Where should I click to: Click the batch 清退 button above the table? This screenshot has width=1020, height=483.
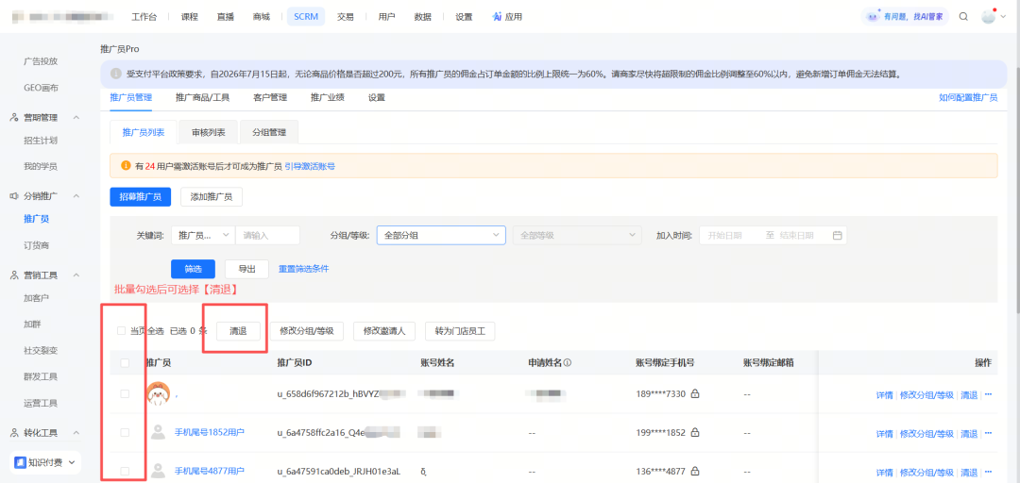[238, 331]
